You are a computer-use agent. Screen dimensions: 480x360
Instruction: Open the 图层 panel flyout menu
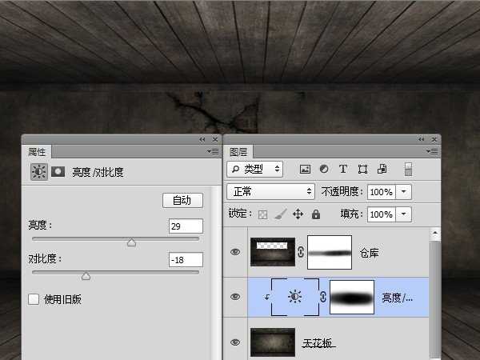pos(434,150)
